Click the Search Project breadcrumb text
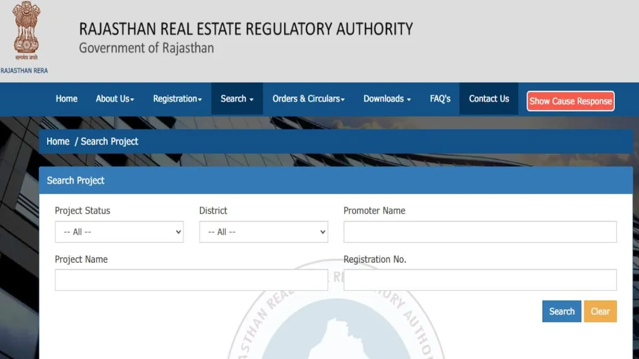 coord(110,141)
